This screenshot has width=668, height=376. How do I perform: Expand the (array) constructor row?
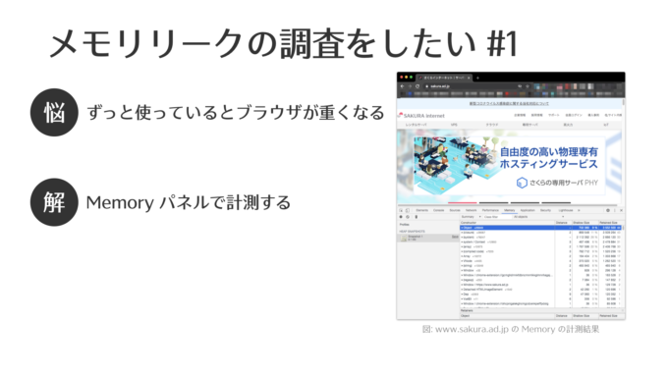462,246
